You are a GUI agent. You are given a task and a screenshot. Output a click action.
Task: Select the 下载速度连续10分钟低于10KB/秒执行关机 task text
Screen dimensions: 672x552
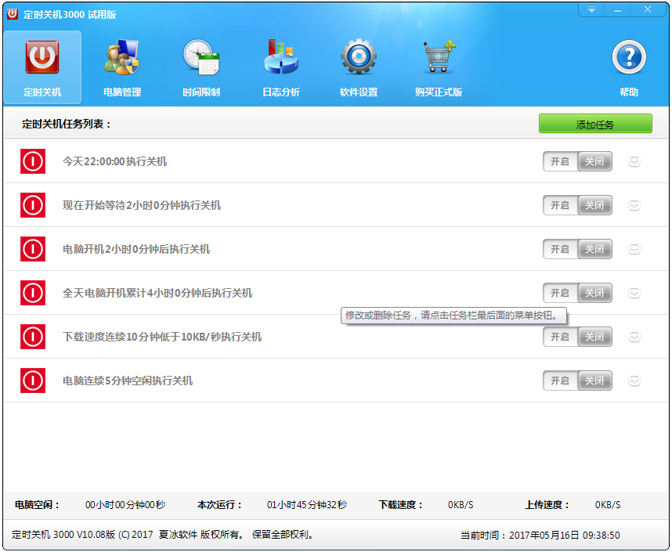tap(162, 337)
